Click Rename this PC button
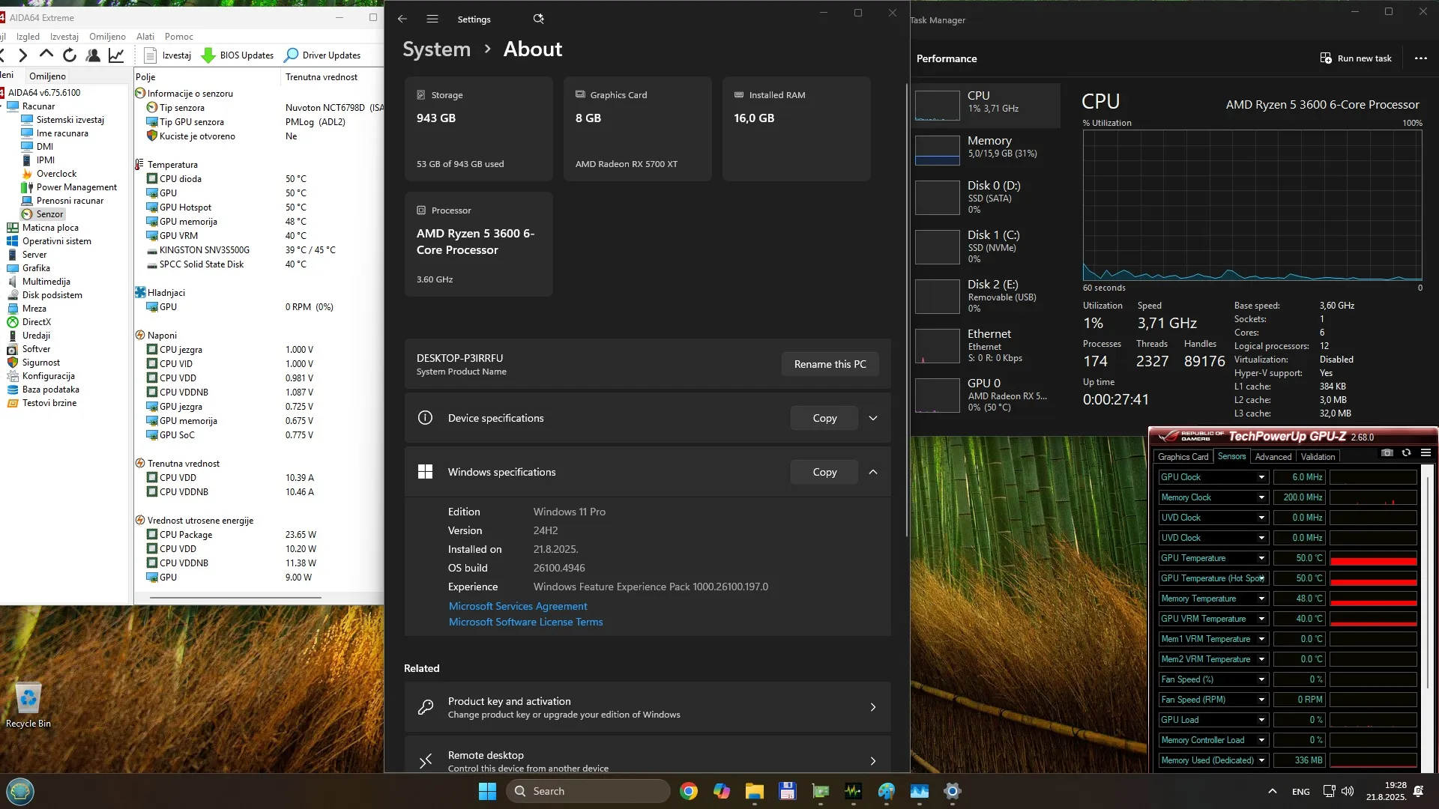 [x=830, y=364]
